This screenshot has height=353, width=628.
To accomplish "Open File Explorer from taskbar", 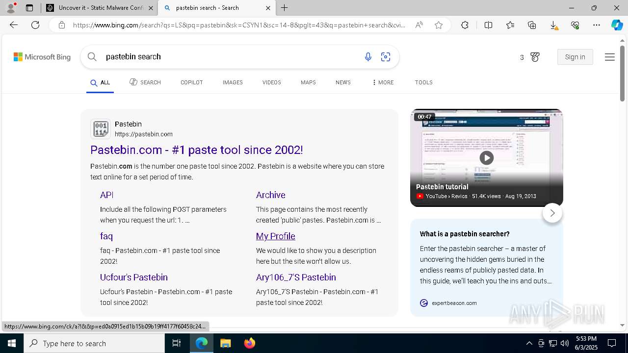I will tap(225, 343).
